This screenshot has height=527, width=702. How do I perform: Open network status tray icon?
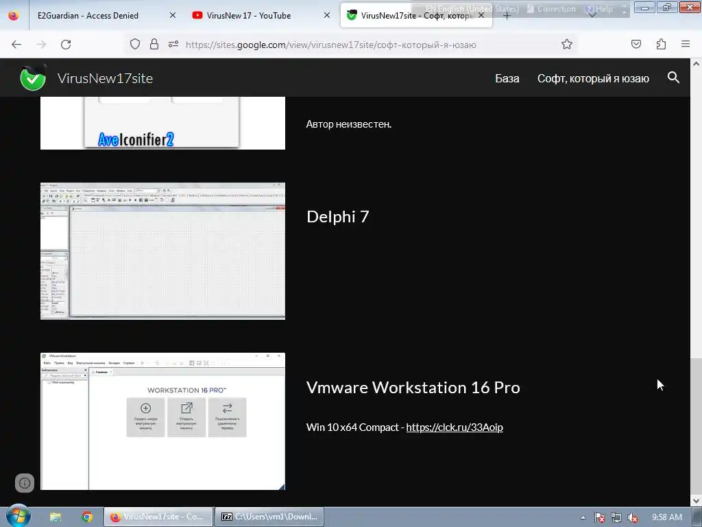tap(616, 517)
